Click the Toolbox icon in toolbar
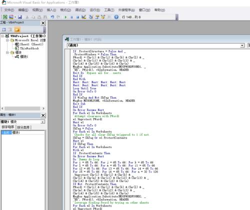This screenshot has height=210, width=250. (109, 17)
